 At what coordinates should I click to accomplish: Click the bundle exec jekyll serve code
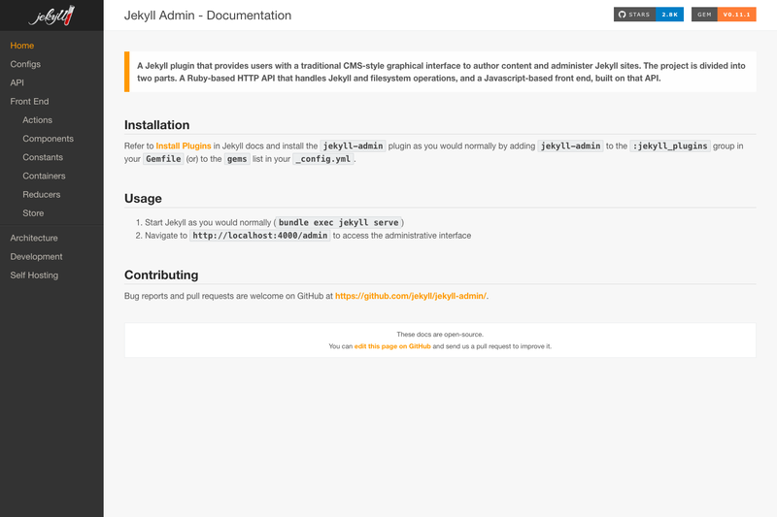pos(338,223)
